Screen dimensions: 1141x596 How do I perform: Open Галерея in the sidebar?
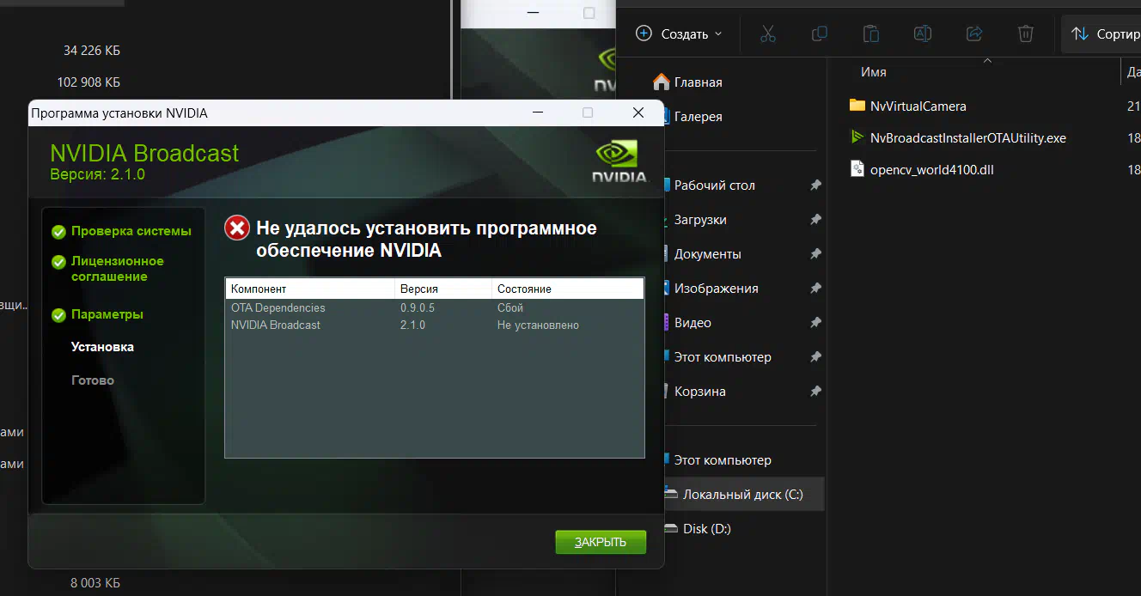(x=698, y=117)
